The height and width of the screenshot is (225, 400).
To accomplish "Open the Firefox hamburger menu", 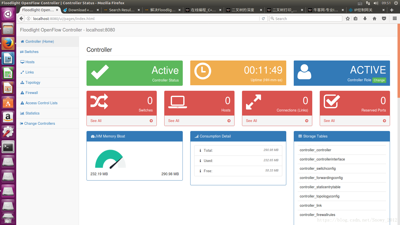I will pos(395,18).
